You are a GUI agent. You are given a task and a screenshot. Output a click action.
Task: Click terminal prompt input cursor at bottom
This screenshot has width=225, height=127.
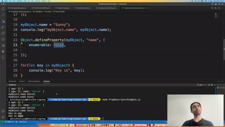click(103, 119)
